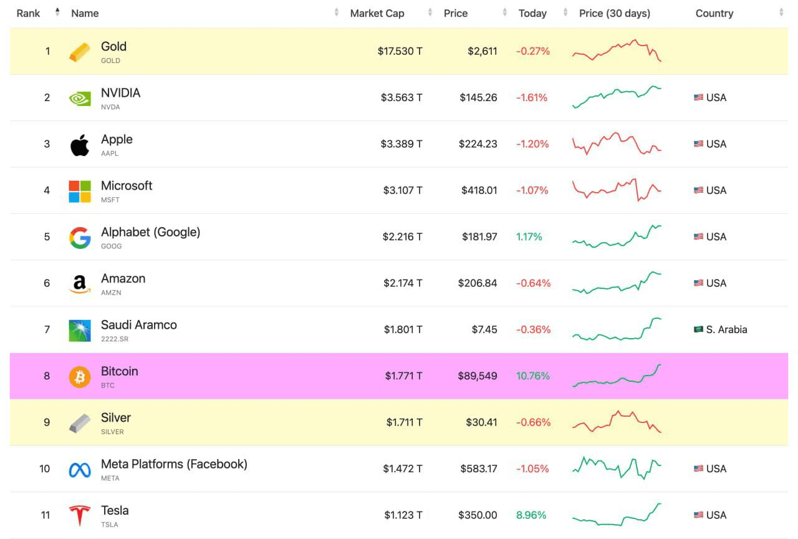Click the $30.41 Silver price
Screen dimensions: 798x539
[x=481, y=422]
